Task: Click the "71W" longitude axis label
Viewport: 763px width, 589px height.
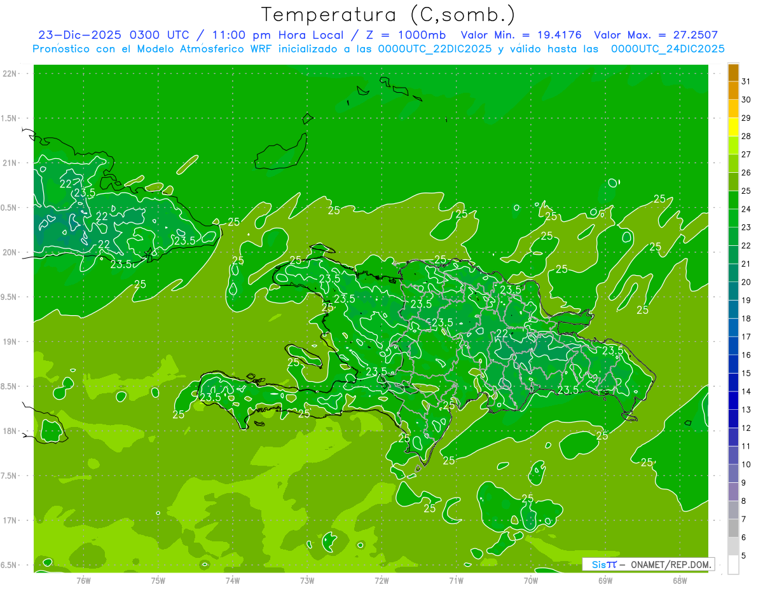Action: (456, 581)
